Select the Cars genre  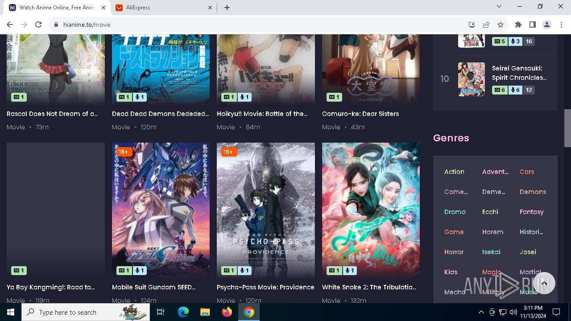527,172
